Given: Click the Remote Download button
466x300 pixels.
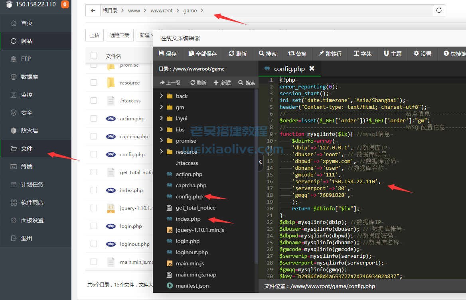Looking at the screenshot, I should 120,35.
